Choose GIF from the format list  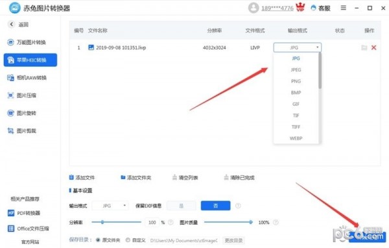click(x=296, y=104)
